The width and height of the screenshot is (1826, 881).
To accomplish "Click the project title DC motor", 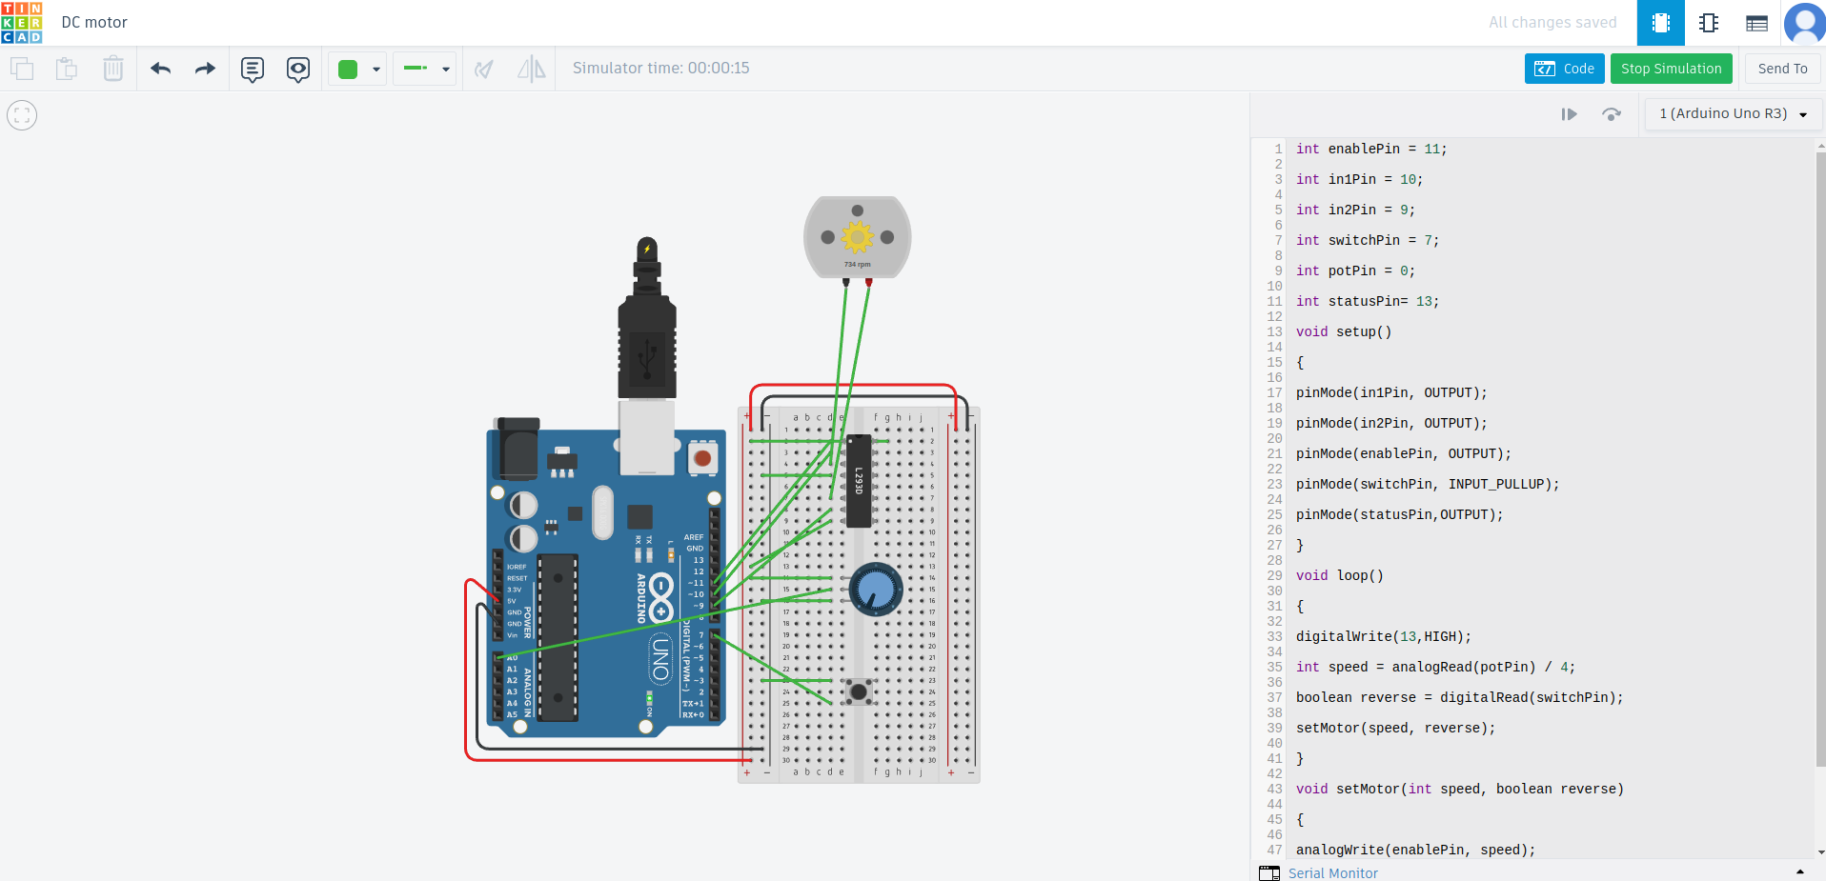I will pos(94,23).
